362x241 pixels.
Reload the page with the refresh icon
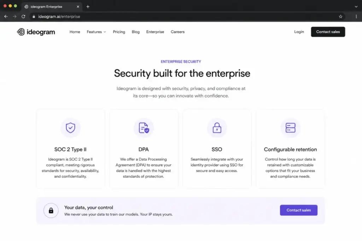23,17
